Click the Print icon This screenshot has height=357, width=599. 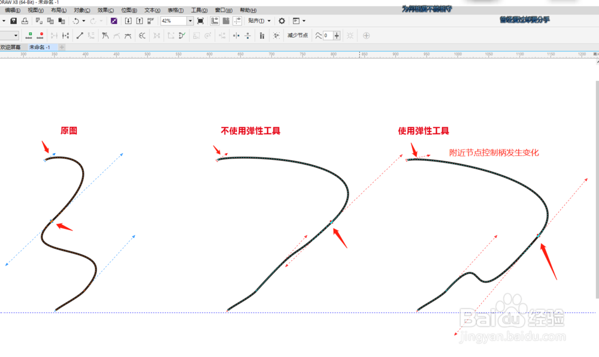tap(25, 21)
